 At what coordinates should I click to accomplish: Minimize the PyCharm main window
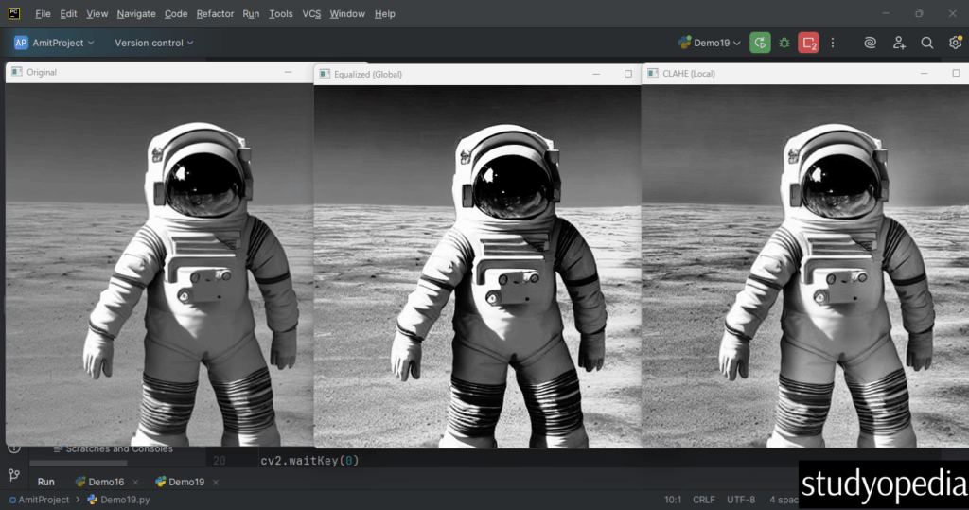886,13
